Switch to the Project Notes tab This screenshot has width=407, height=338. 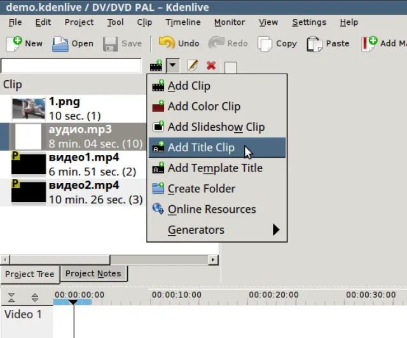(93, 274)
